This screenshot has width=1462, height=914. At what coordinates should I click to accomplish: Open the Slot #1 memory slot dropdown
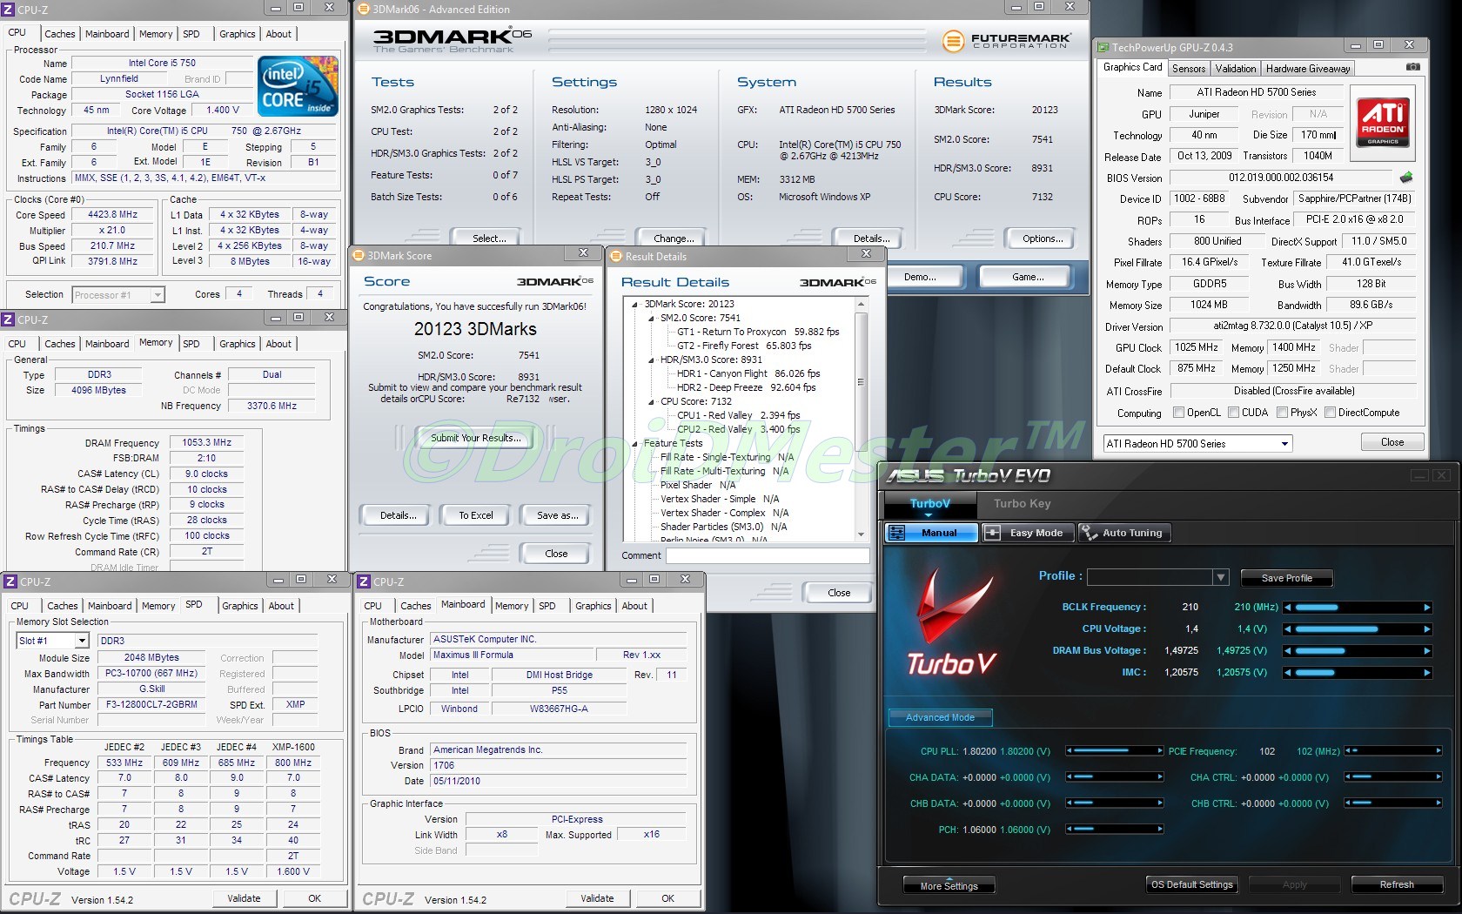click(82, 640)
